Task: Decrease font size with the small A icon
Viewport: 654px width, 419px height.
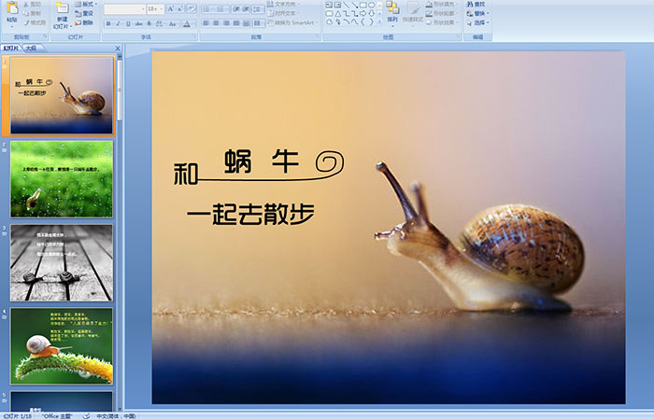Action: 180,8
